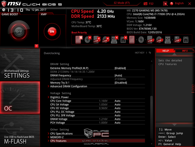Screen dimensions: 195x147
Task: Click the F12 screenshot camera icon
Action: coord(145,4)
